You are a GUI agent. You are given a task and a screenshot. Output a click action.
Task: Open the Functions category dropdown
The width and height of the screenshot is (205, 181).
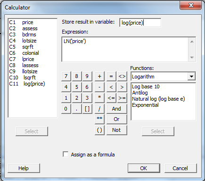[191, 77]
